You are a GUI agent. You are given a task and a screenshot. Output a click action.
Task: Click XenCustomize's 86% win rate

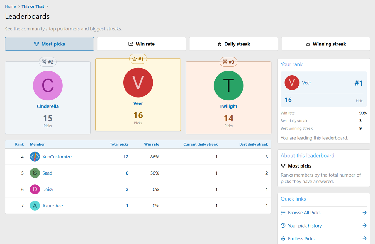point(154,157)
